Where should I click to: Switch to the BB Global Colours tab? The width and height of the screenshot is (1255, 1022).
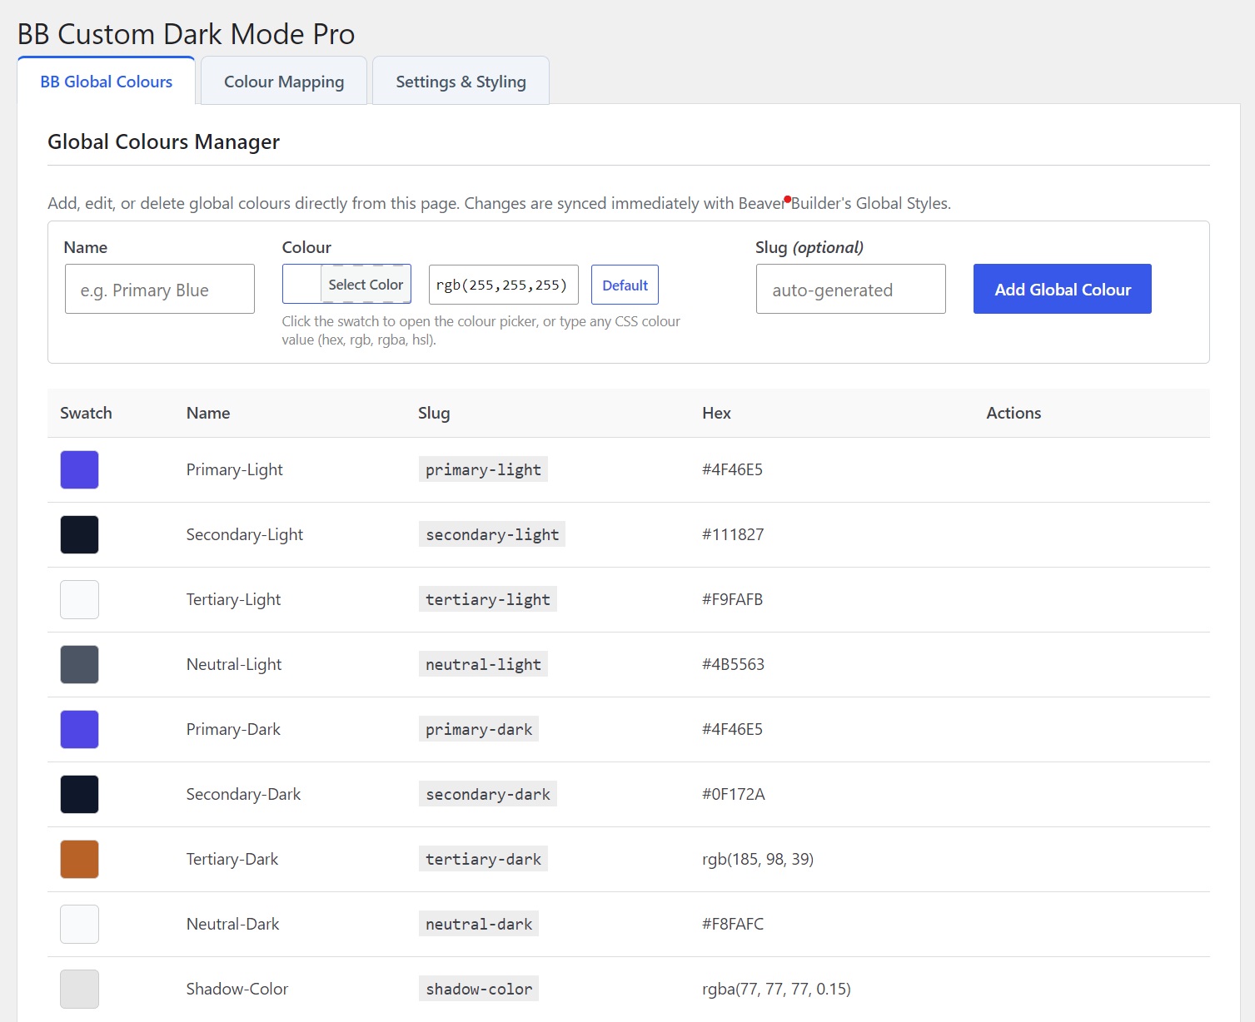pyautogui.click(x=106, y=81)
